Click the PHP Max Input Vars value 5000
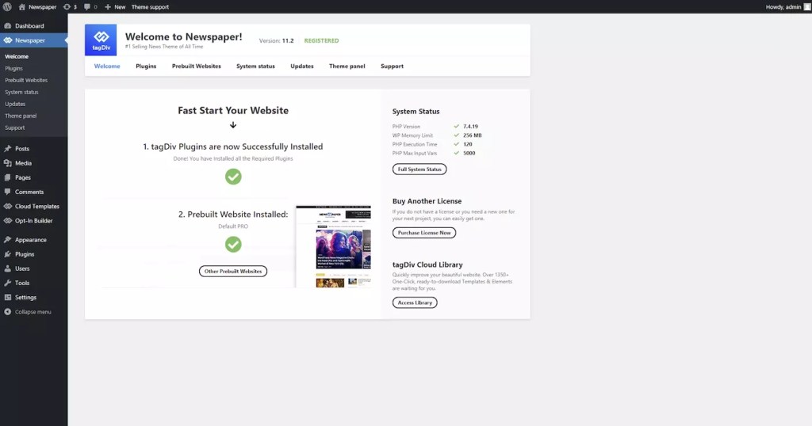 pos(469,153)
